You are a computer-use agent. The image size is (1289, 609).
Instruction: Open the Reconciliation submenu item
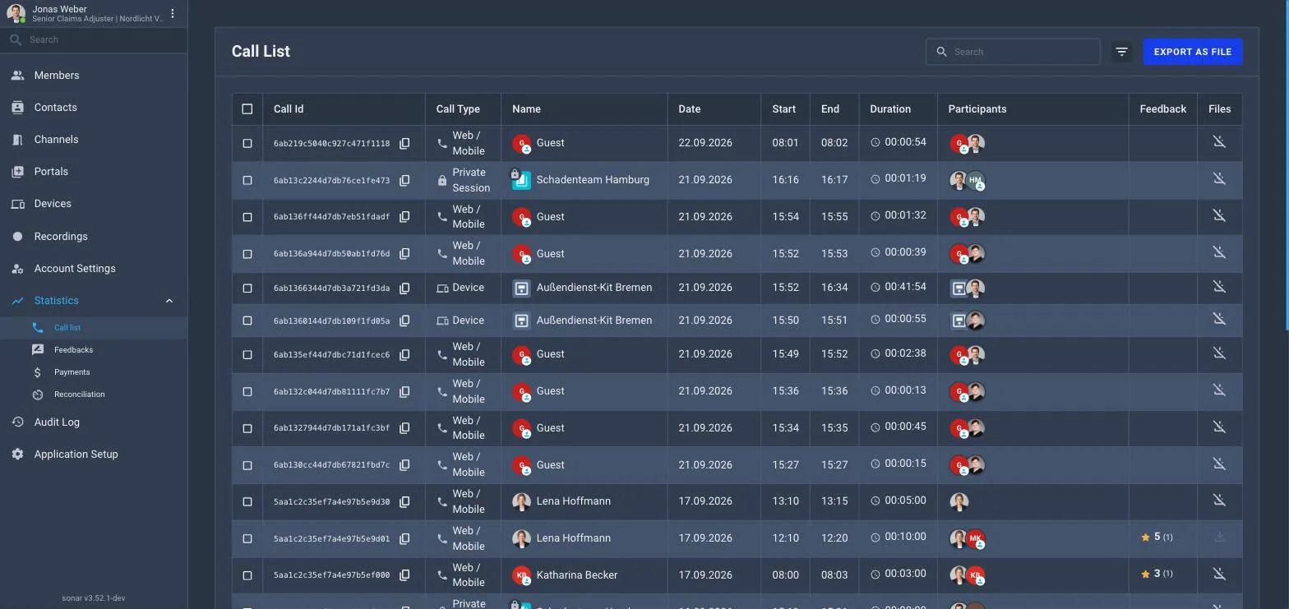pyautogui.click(x=94, y=394)
